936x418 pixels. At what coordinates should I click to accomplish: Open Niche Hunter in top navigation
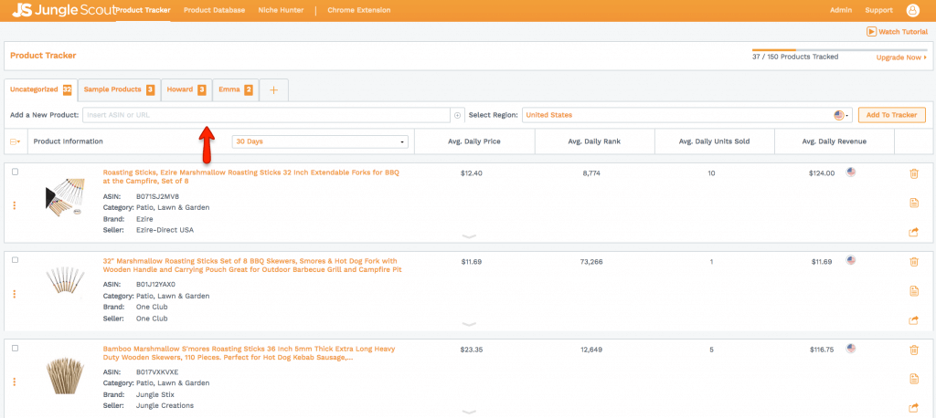point(281,10)
